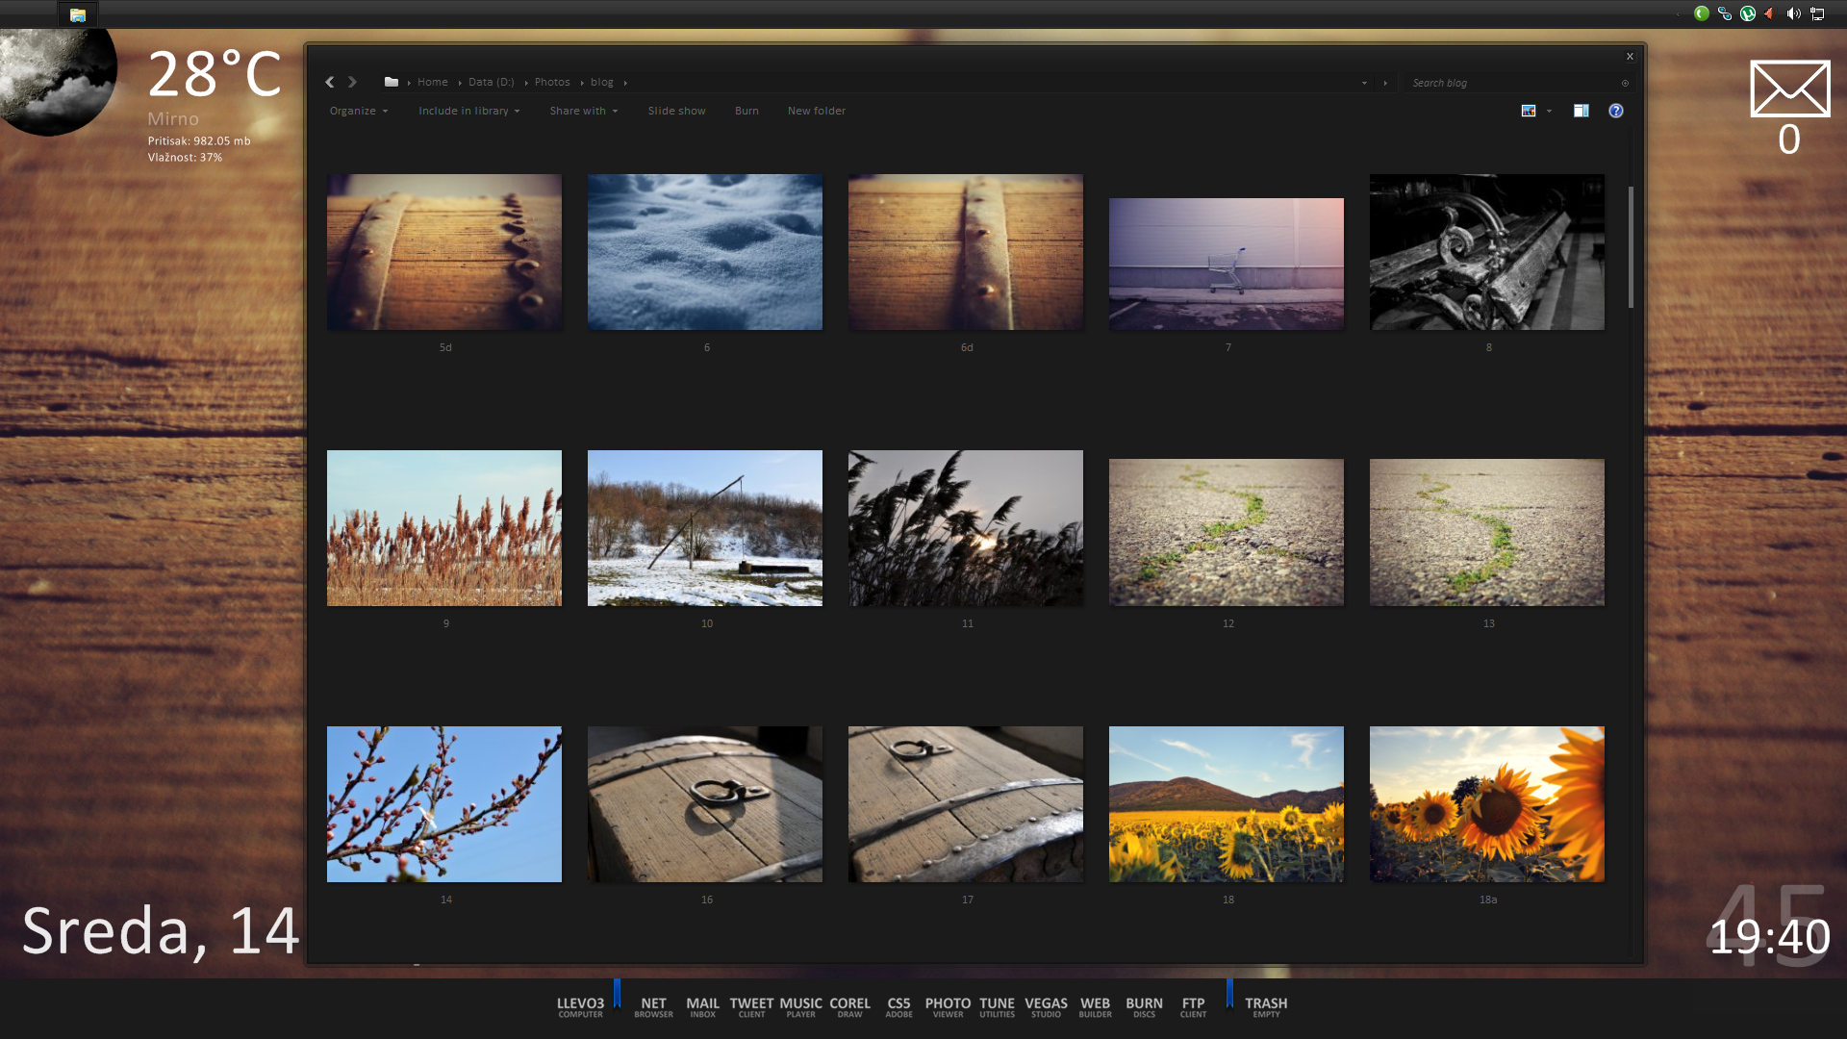Launch WEB Builder from dock

pyautogui.click(x=1095, y=1006)
